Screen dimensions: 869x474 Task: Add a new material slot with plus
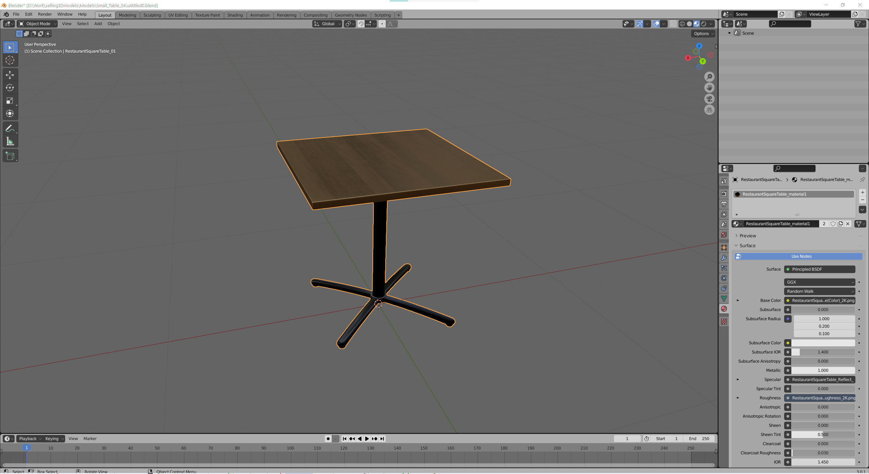coord(862,193)
